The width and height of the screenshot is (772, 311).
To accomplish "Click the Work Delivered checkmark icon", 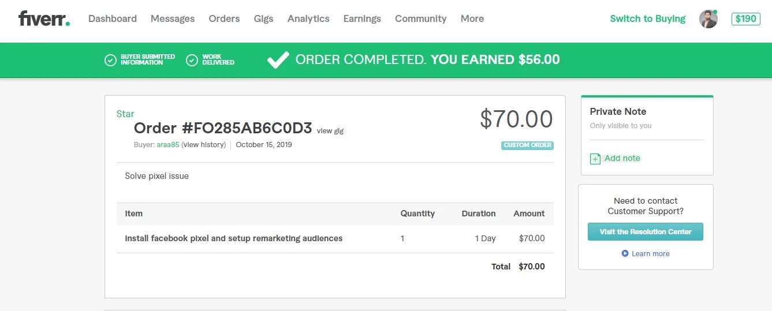I will [192, 60].
